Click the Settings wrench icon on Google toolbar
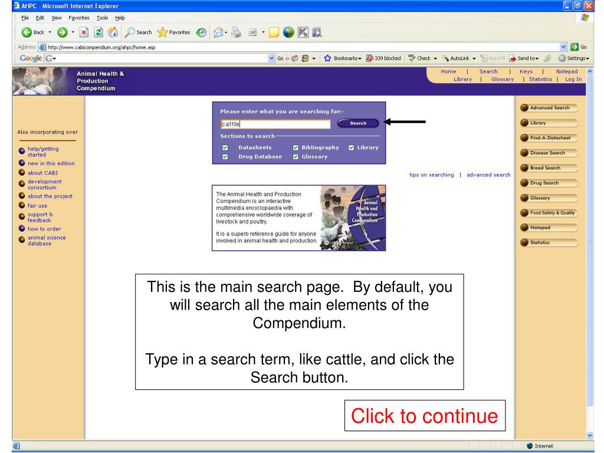Screen dimensions: 604x453 (x=562, y=58)
